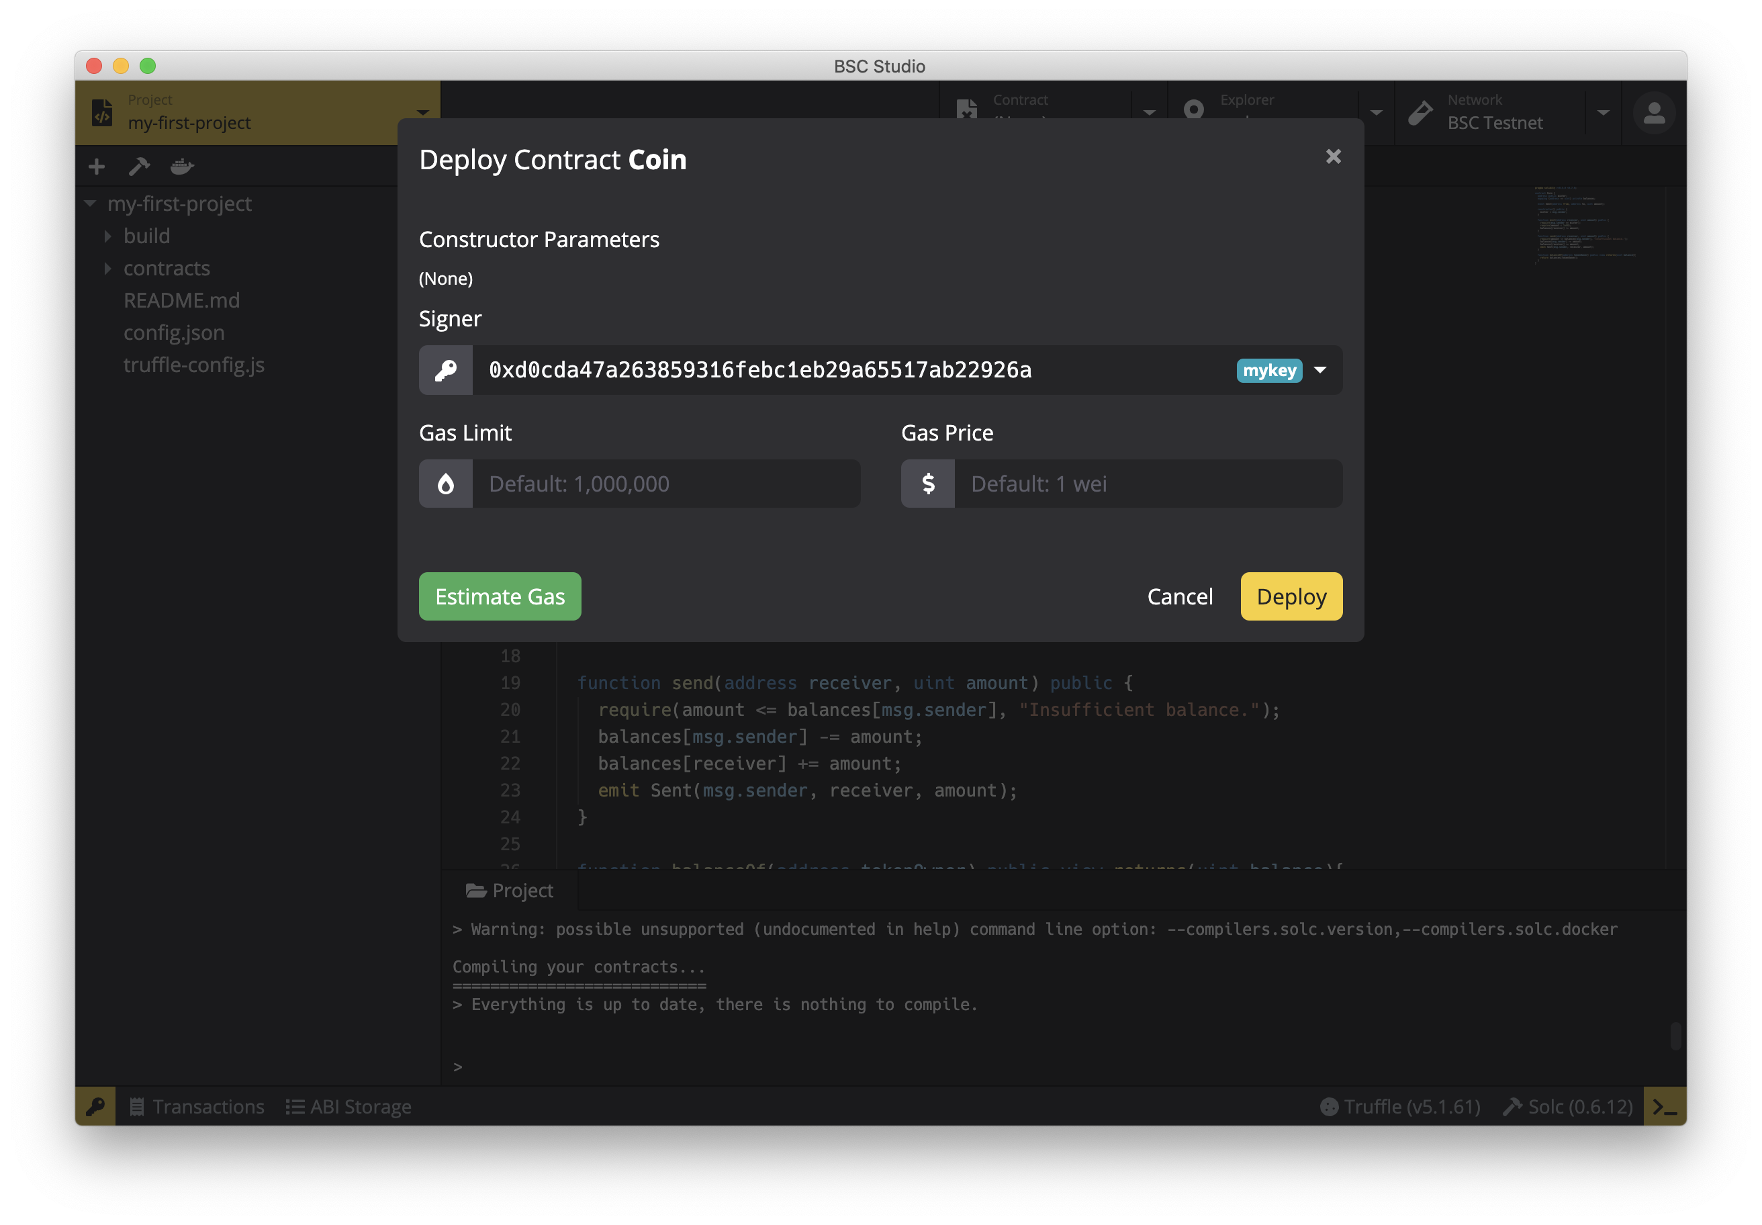Click the plus new file icon
The height and width of the screenshot is (1225, 1762).
click(97, 167)
